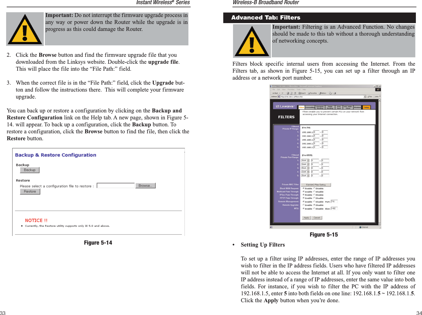Select Disable for Remote Upgrade
This screenshot has height=315, width=422.
point(314,205)
